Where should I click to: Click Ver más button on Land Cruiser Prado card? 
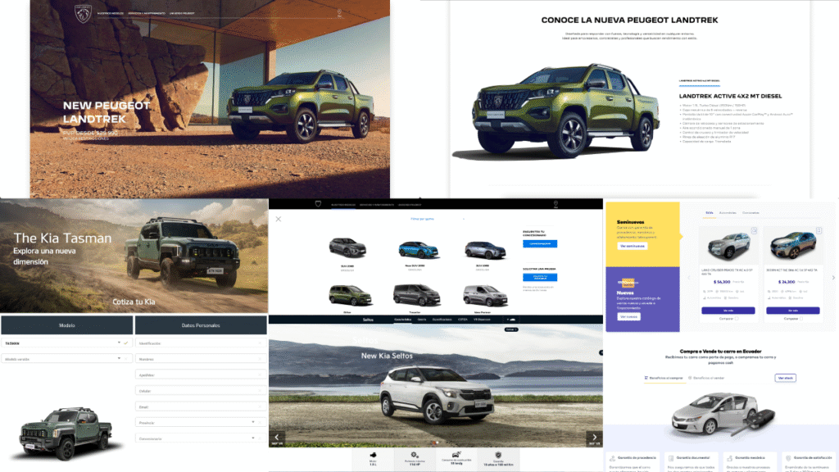pos(728,311)
